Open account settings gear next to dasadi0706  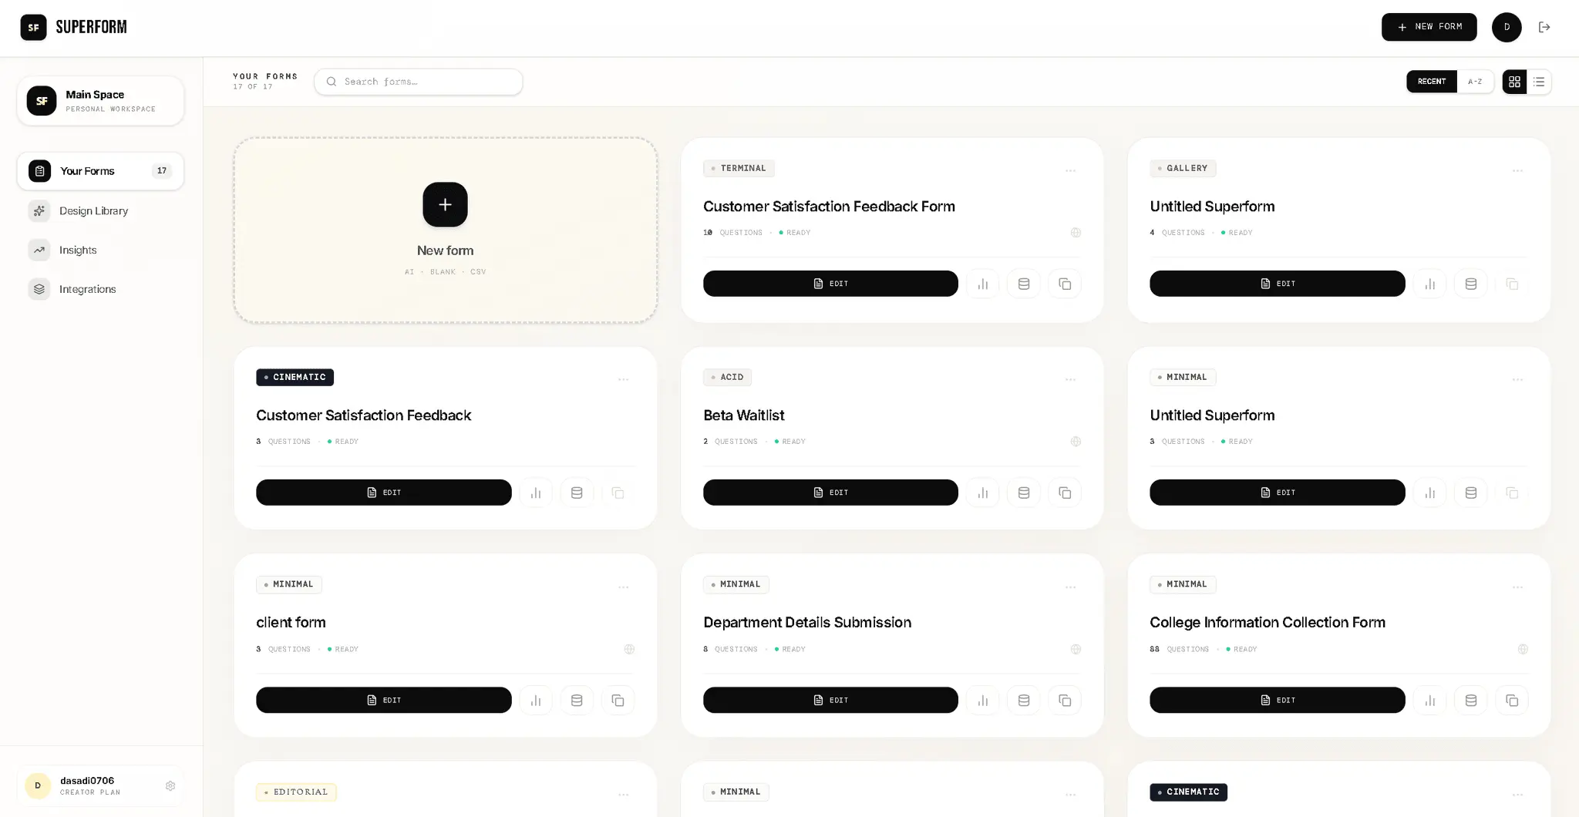pyautogui.click(x=170, y=786)
